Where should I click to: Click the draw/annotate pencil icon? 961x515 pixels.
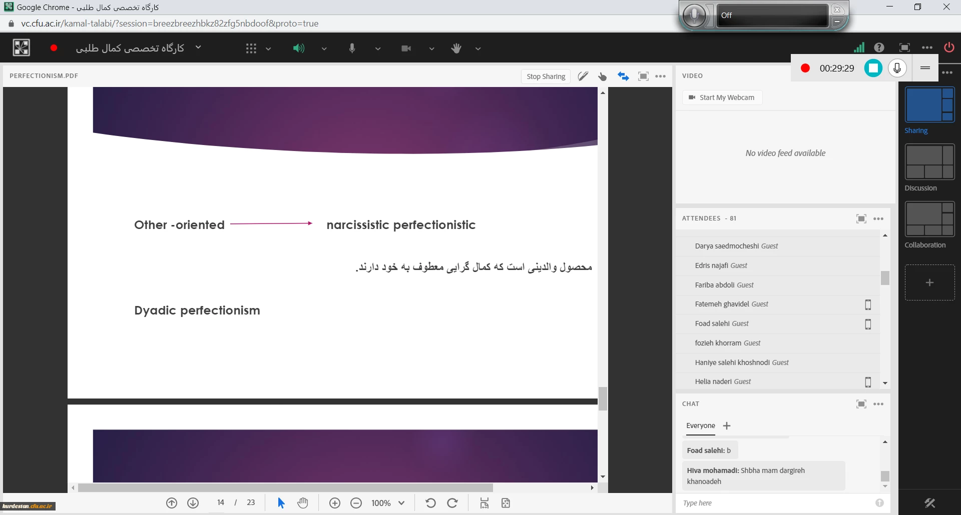583,76
